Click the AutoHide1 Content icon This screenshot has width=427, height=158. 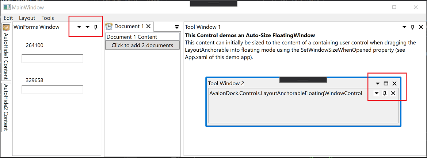click(x=6, y=27)
